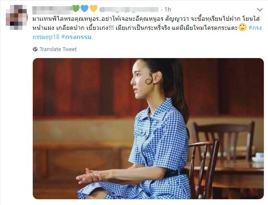Click the Translate Tweet link
The image size is (268, 205).
pos(58,49)
